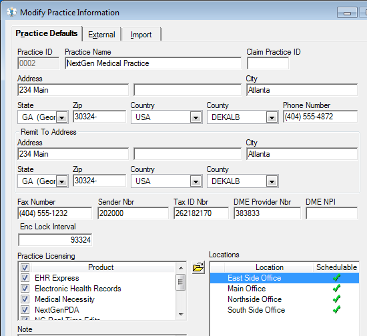Open the Remit To State dropdown
Screen dimensions: 367x336
click(62, 181)
